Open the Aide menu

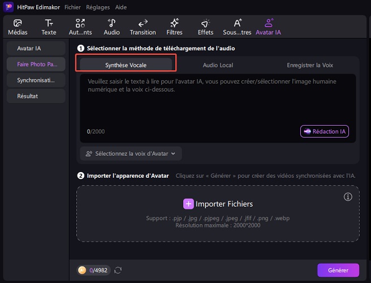[120, 7]
